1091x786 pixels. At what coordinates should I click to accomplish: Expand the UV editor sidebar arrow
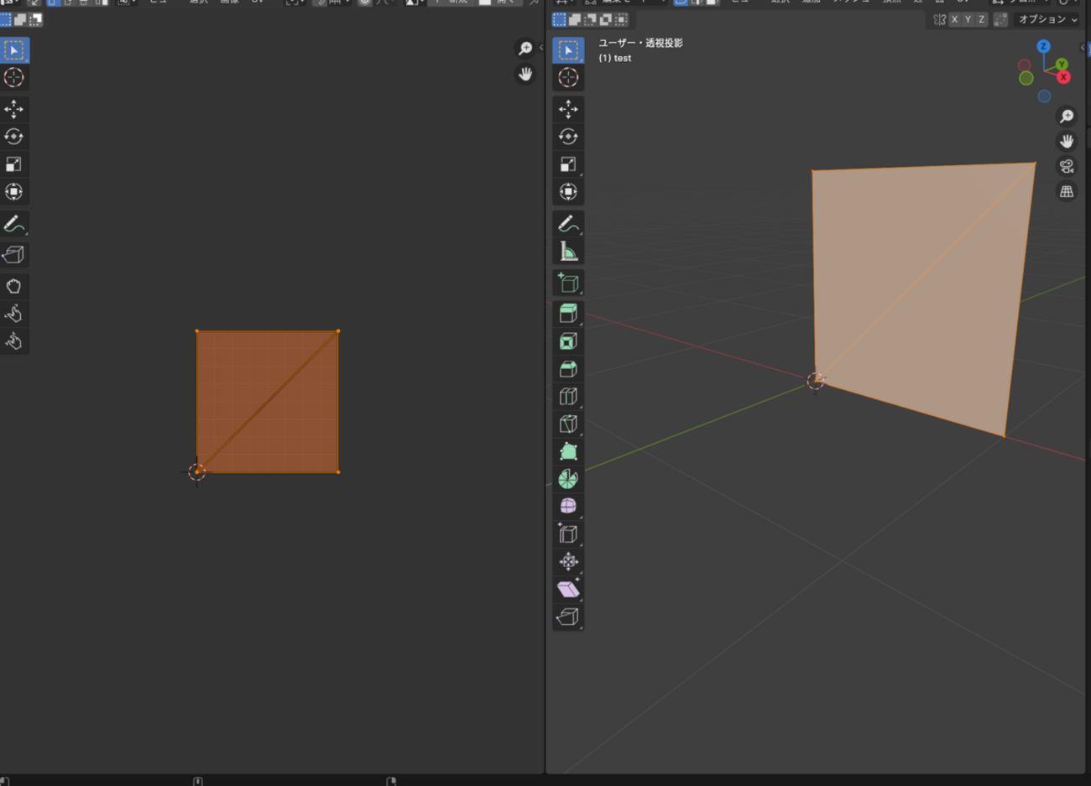click(540, 48)
